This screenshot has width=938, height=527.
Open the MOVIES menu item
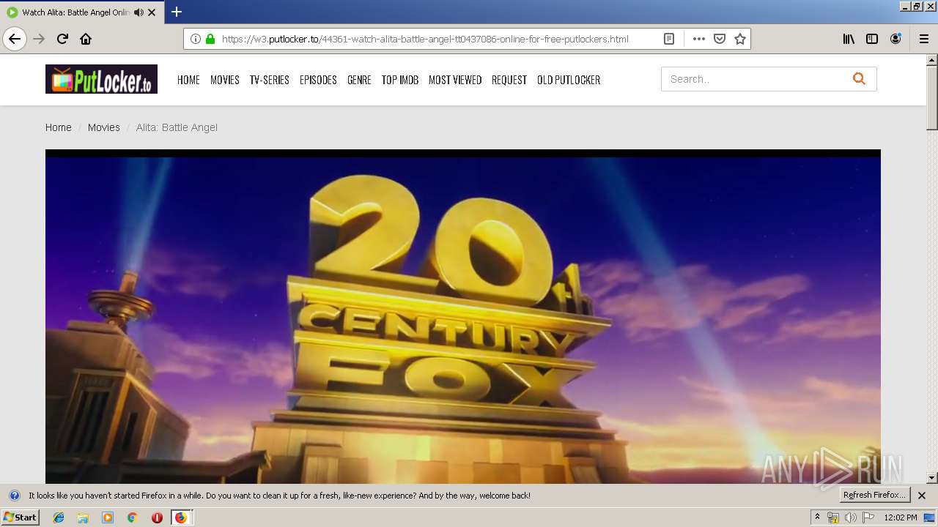pos(225,80)
